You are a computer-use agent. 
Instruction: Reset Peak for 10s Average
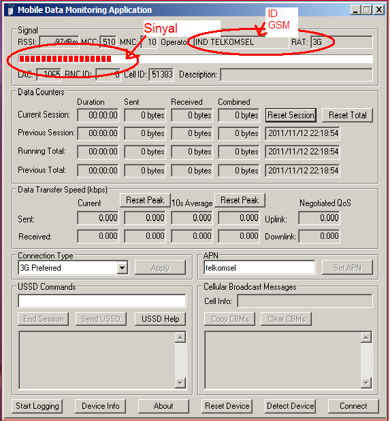pos(240,200)
